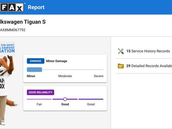Click the Minor Damage status text
The image size is (172, 129).
(x=57, y=61)
